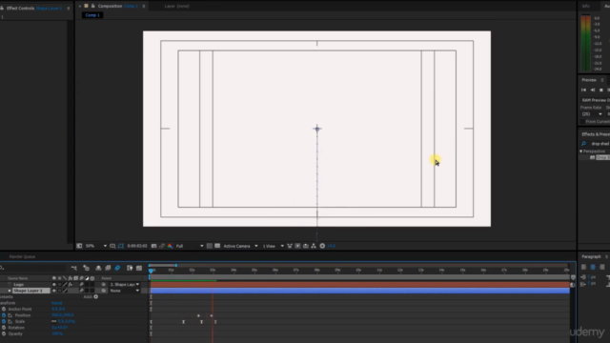This screenshot has height=343, width=610.
Task: Click the grid and guide options icon
Action: pos(112,246)
